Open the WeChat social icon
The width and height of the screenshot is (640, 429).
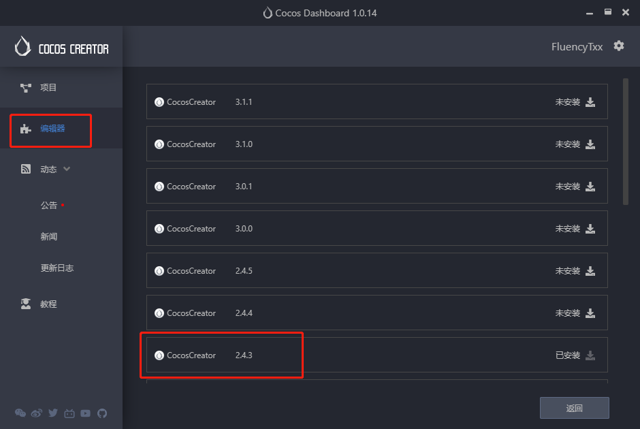coord(20,413)
